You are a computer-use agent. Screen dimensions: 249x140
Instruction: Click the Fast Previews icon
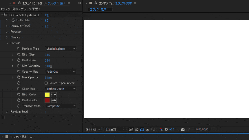coord(131,129)
